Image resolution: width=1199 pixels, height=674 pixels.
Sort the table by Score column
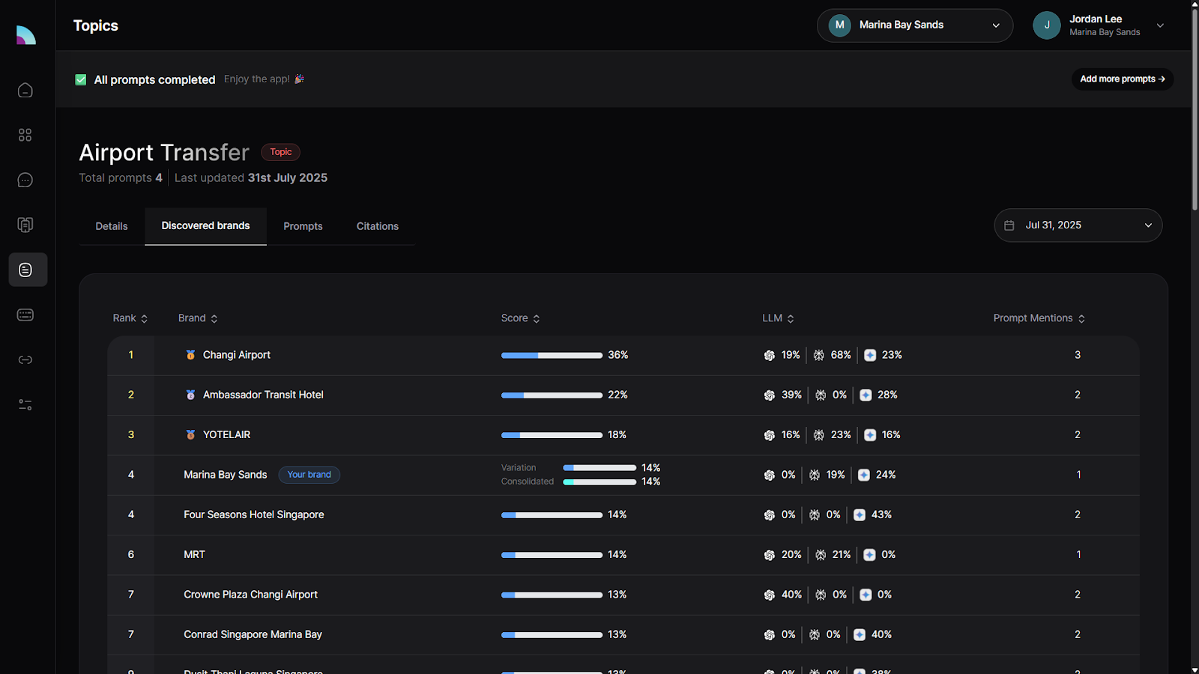(x=520, y=318)
